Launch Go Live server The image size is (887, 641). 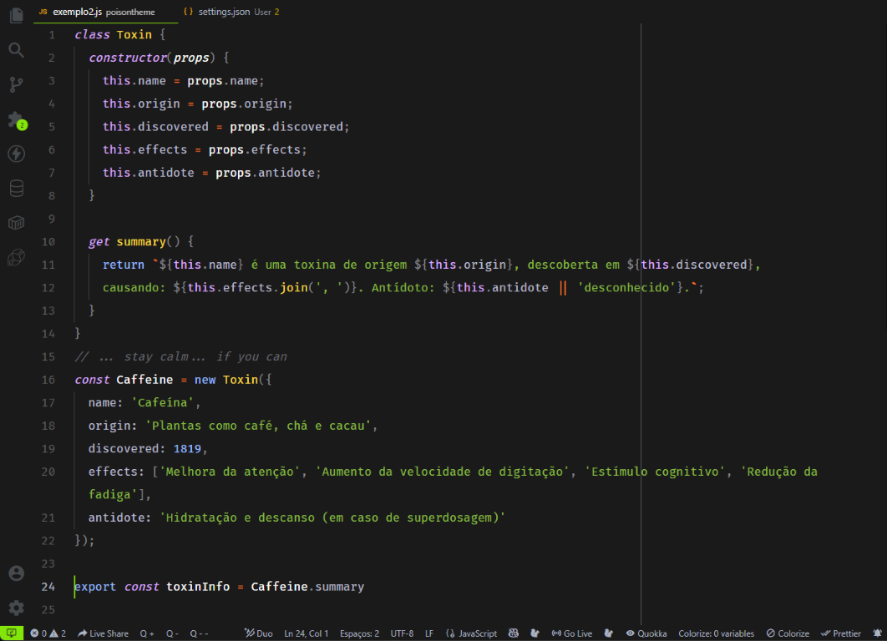(572, 633)
